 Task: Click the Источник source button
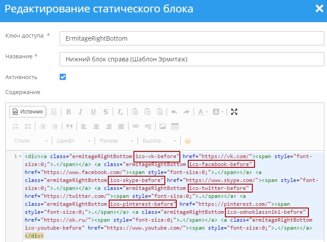tap(28, 112)
